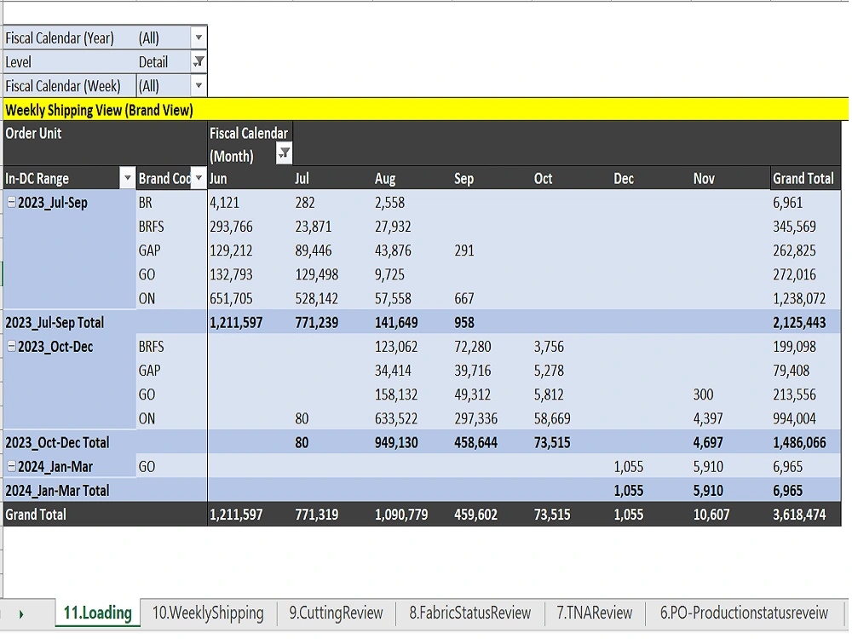
Task: Select cell with value 4,121
Action: coord(250,203)
